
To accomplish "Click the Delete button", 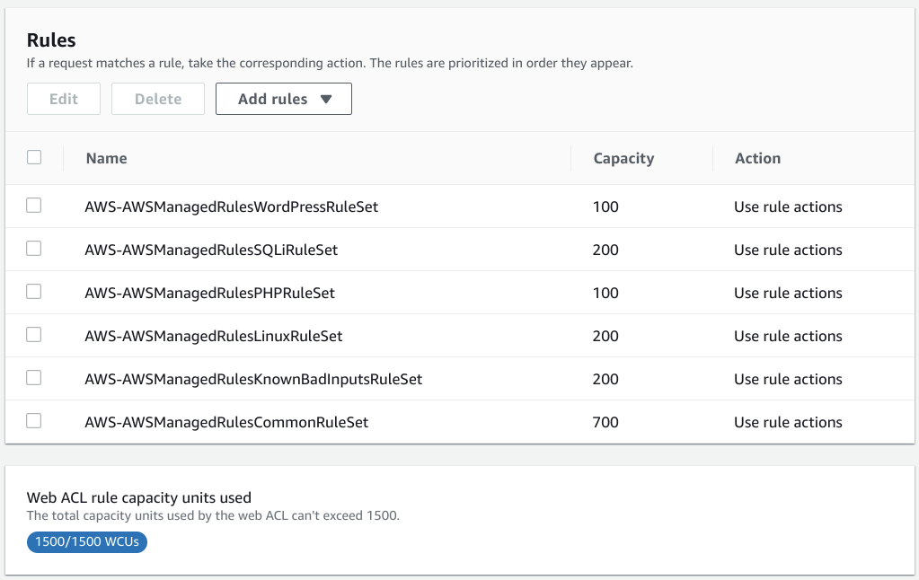I will click(x=158, y=99).
